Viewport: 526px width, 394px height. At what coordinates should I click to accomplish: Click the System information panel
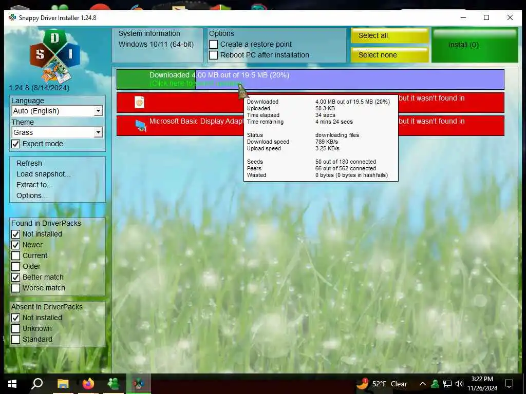(x=157, y=45)
